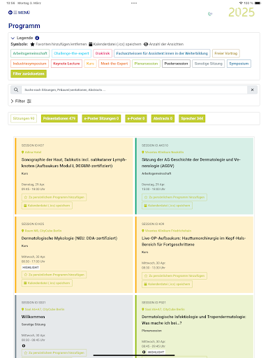Toggle the Postersession category filter

tap(176, 64)
